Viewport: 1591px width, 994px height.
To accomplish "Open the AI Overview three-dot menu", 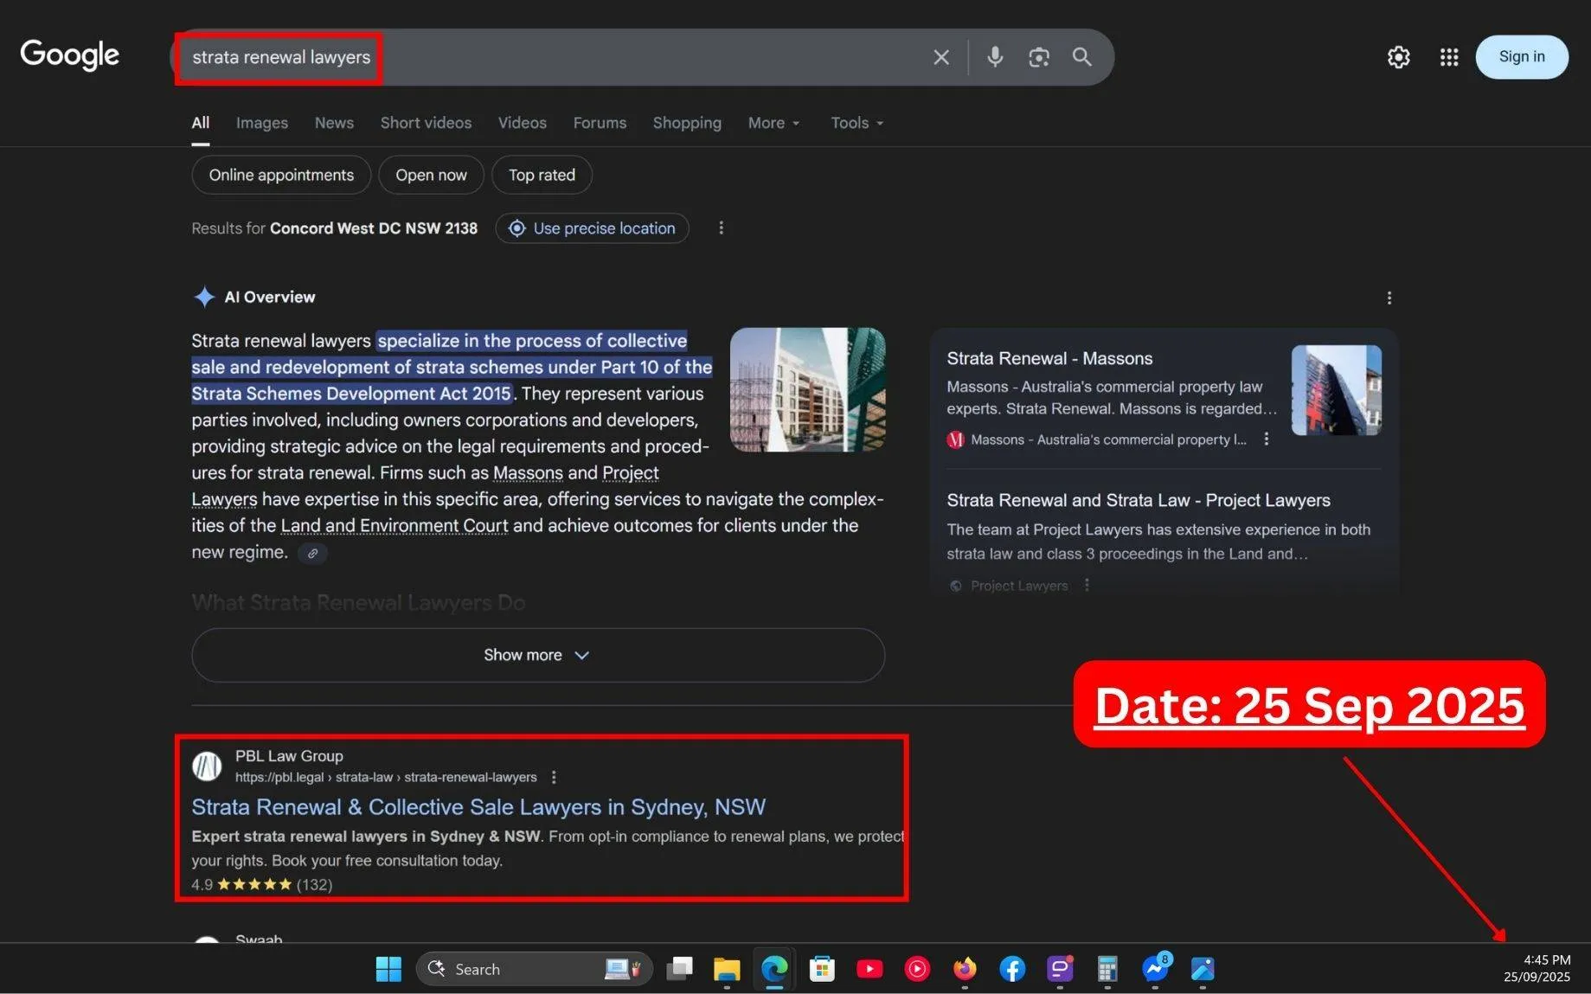I will pyautogui.click(x=1389, y=298).
